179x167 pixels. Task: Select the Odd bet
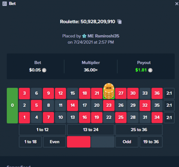(x=127, y=142)
